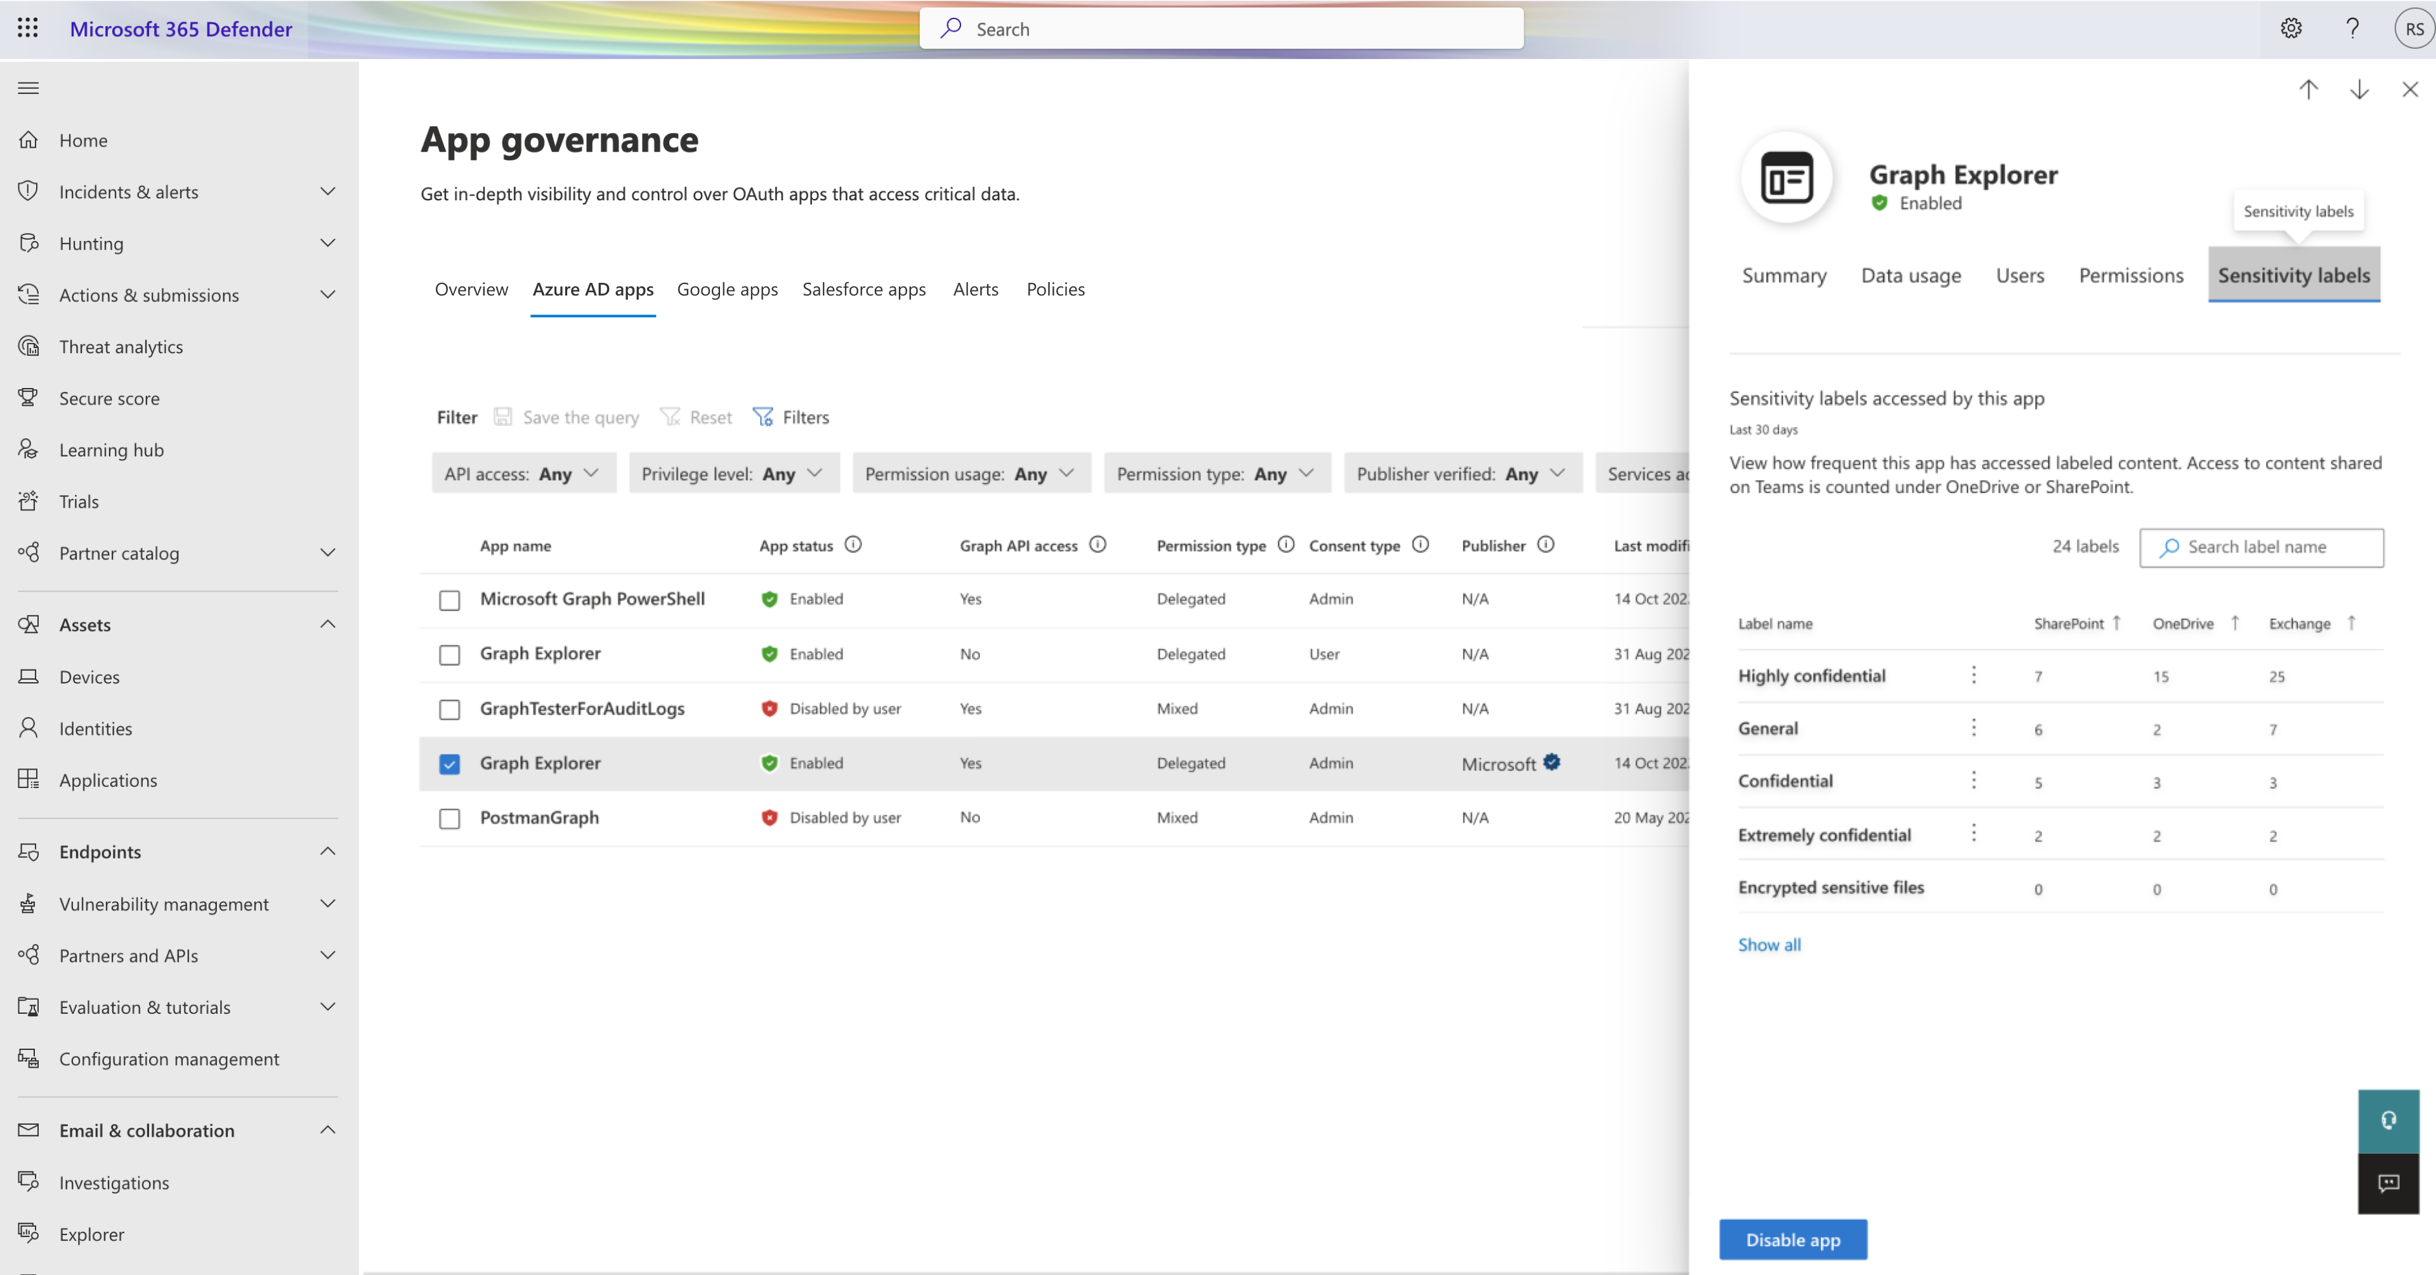Image resolution: width=2436 pixels, height=1275 pixels.
Task: Click the three-dot menu for Confidential label
Action: click(1974, 780)
